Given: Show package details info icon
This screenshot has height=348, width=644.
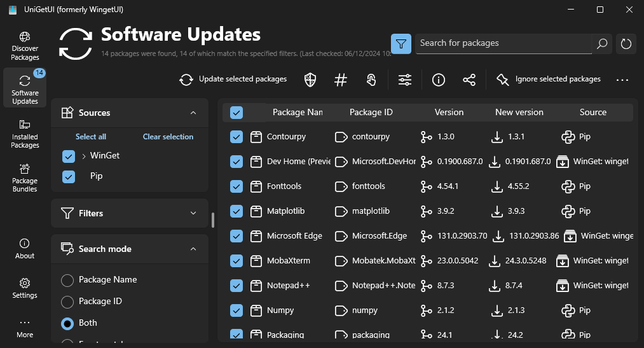Looking at the screenshot, I should (439, 80).
